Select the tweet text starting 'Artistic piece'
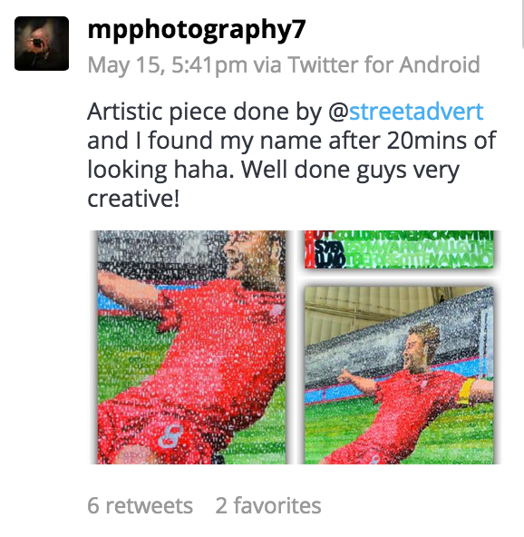 [x=292, y=155]
